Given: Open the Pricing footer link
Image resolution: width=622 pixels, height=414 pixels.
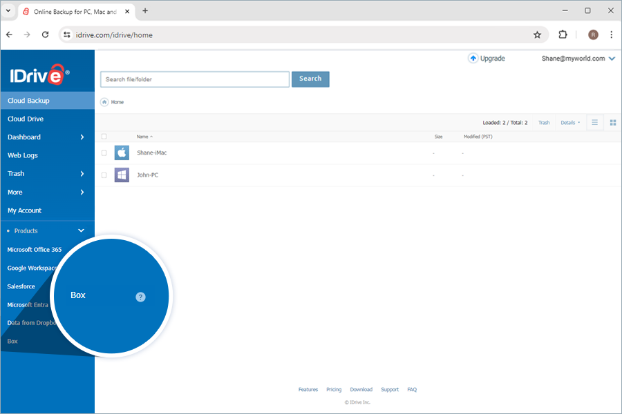Looking at the screenshot, I should [x=334, y=389].
